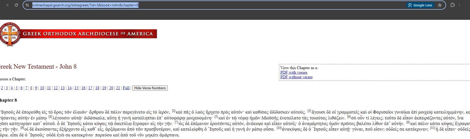The width and height of the screenshot is (470, 139).
Task: Open Google Lens from address bar
Action: (x=420, y=5)
